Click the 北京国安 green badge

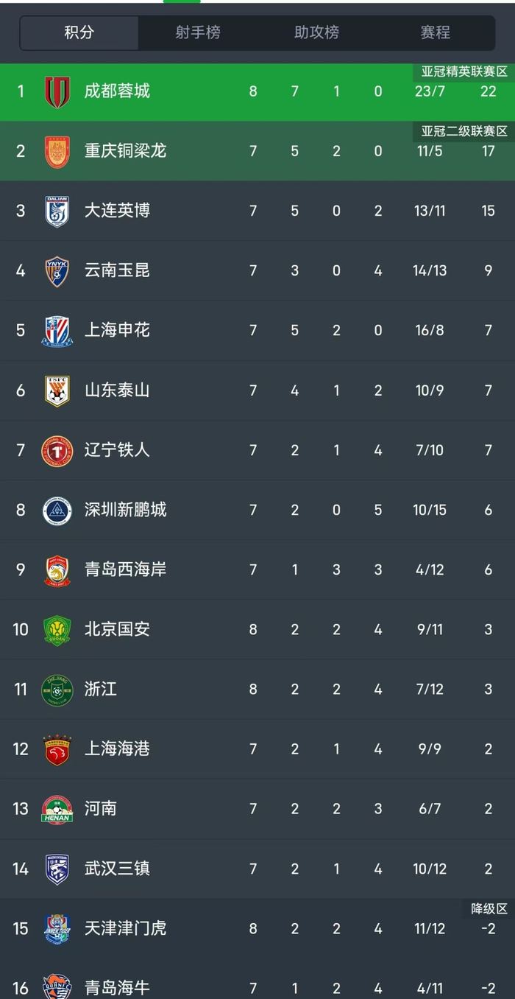[x=57, y=629]
